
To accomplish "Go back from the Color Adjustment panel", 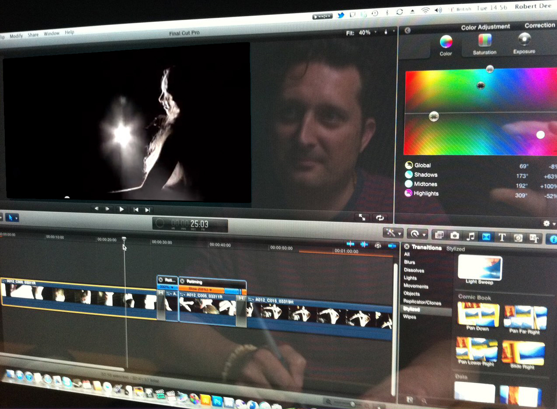I will tap(407, 31).
